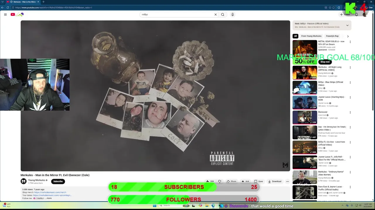Download the video with Download button

point(275,181)
